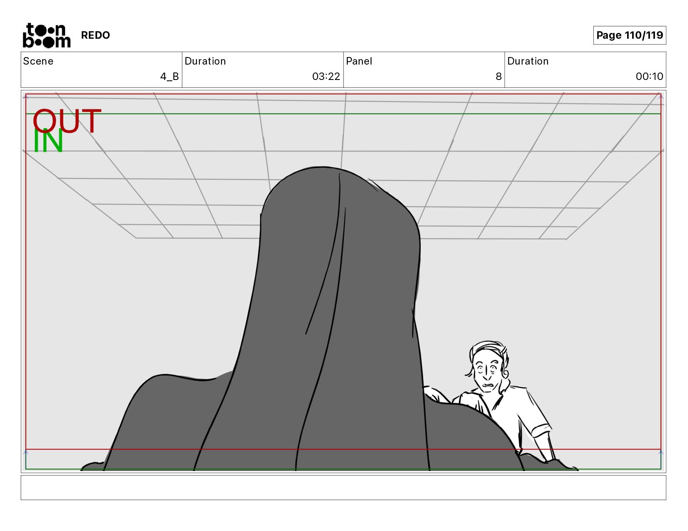Click the empty notes field below panel
This screenshot has width=688, height=531.
point(343,488)
